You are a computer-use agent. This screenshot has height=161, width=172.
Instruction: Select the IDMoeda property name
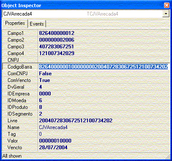[17, 100]
